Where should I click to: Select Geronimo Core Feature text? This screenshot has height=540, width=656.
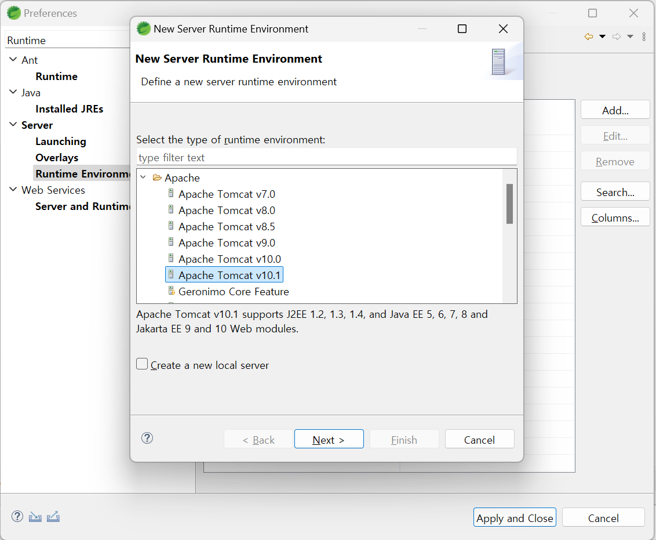[234, 292]
